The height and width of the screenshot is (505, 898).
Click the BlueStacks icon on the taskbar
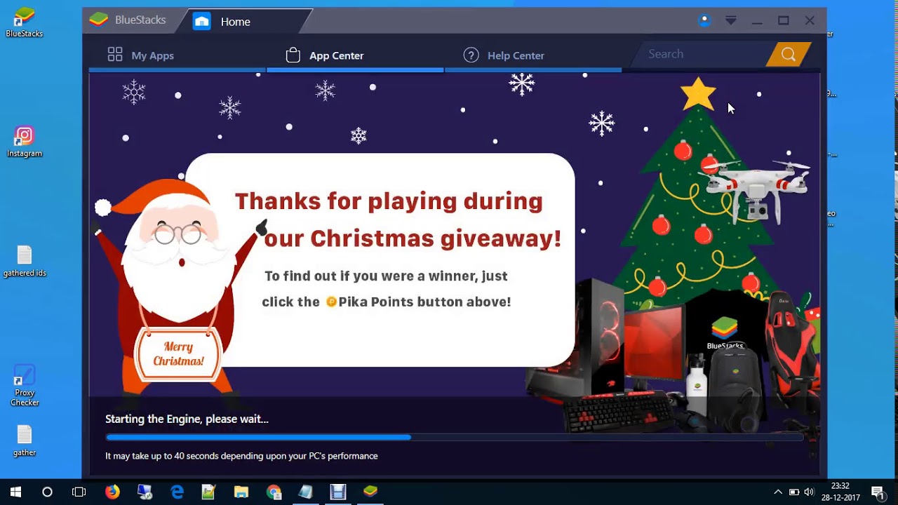click(370, 492)
